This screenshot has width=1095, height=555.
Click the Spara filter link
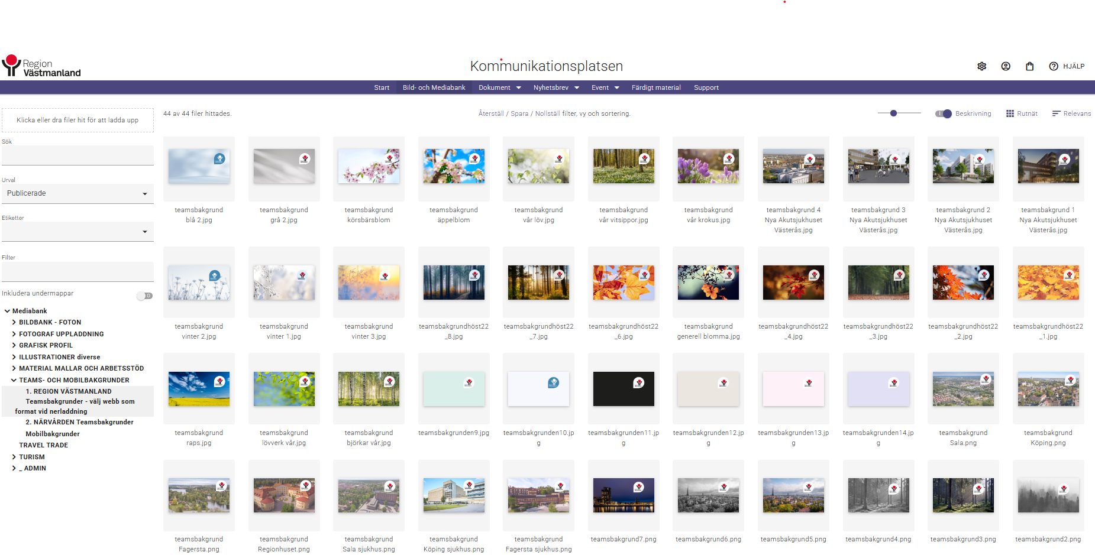519,113
